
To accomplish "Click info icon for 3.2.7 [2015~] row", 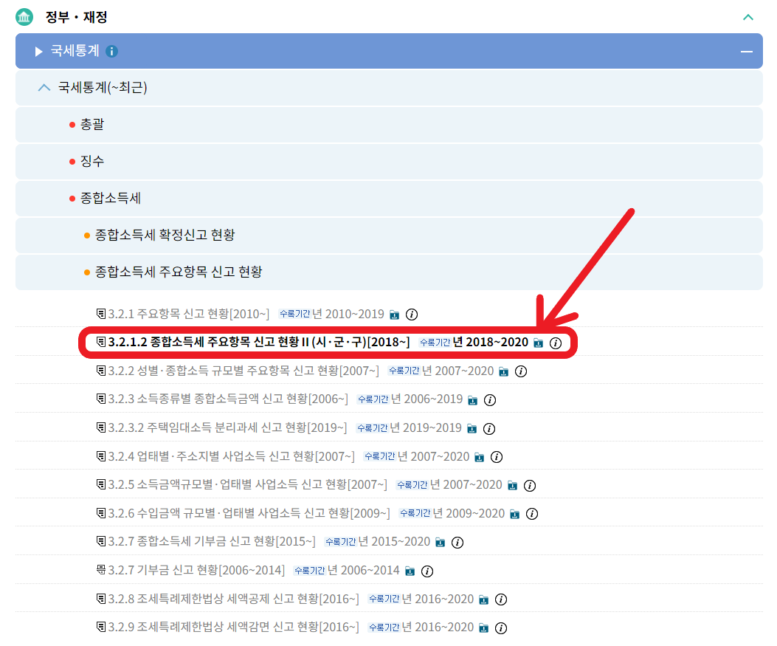I will tap(457, 543).
